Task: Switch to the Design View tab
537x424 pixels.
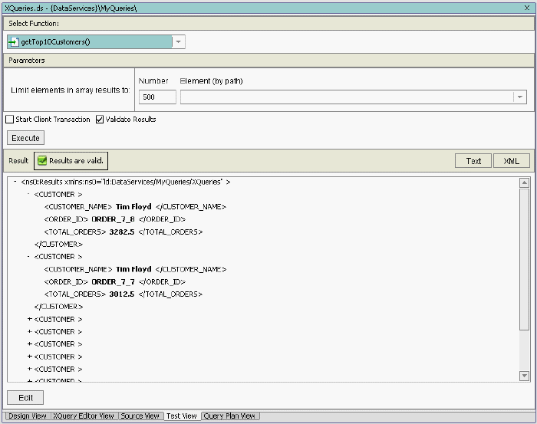Action: point(28,416)
